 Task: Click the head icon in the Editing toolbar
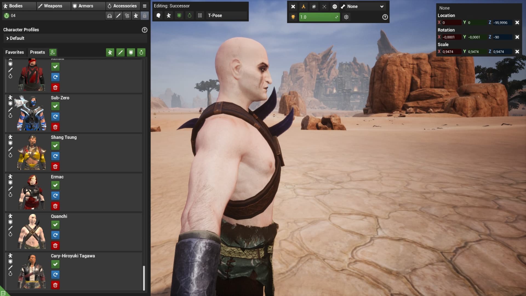click(x=158, y=16)
